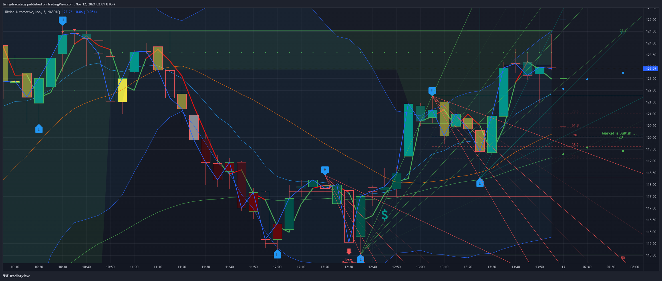Screen dimensions: 662x281
Task: Click 117.50 on the price axis
Action: (651, 197)
